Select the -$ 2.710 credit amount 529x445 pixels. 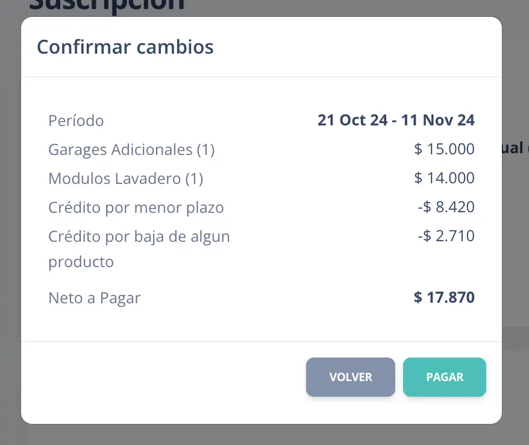(x=446, y=236)
